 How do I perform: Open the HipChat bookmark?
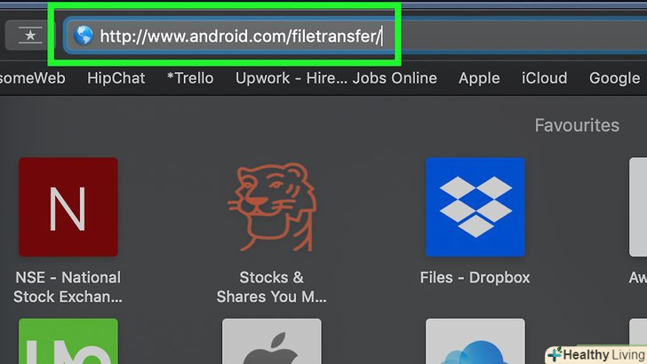point(116,78)
